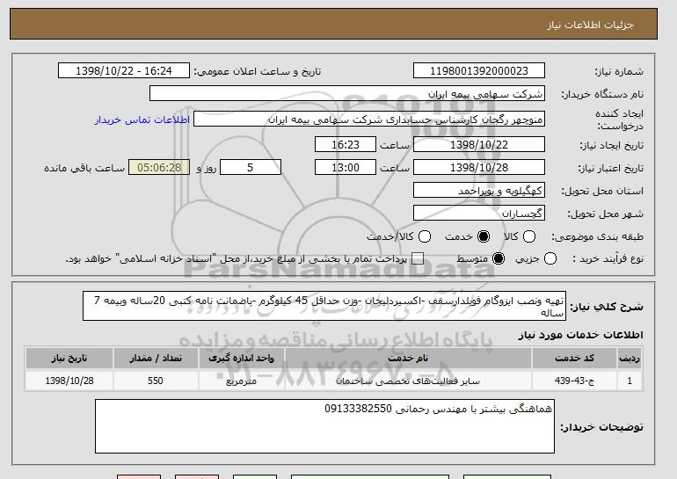Click the کد خدمت column header
Image resolution: width=677 pixels, height=479 pixels.
pyautogui.click(x=574, y=359)
